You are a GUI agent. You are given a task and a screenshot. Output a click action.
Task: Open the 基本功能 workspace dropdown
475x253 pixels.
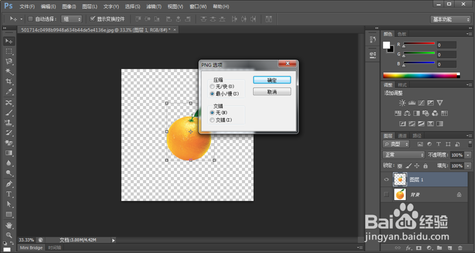[450, 19]
